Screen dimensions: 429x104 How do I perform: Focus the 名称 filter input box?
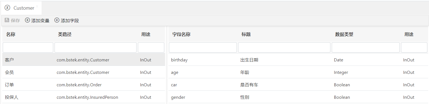click(28, 48)
